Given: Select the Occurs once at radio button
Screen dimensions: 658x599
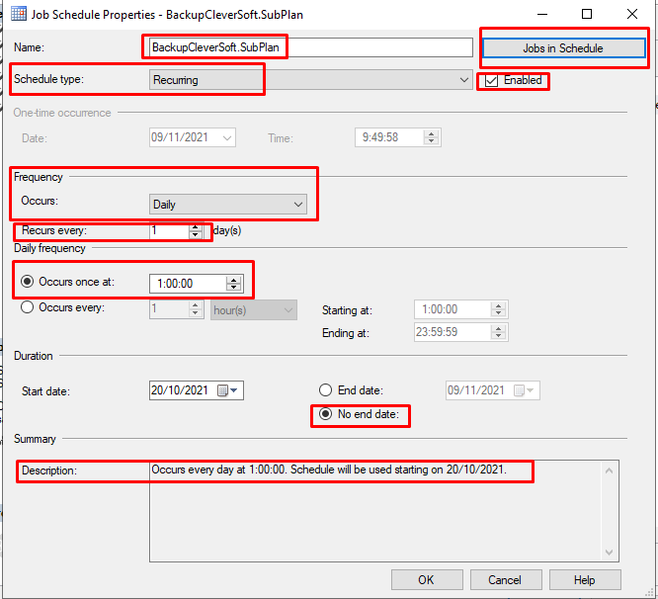Looking at the screenshot, I should point(28,282).
